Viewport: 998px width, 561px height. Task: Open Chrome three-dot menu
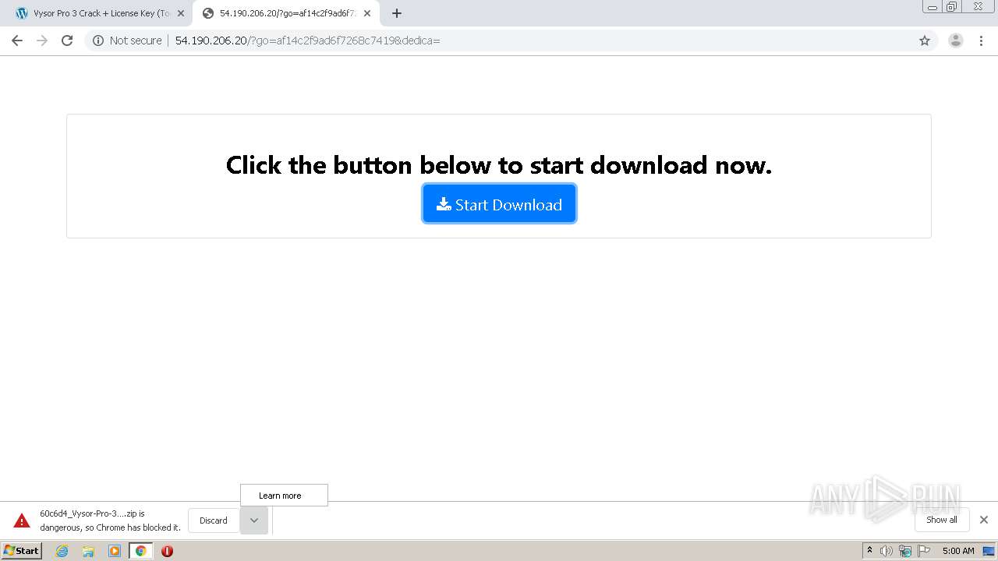click(x=981, y=41)
